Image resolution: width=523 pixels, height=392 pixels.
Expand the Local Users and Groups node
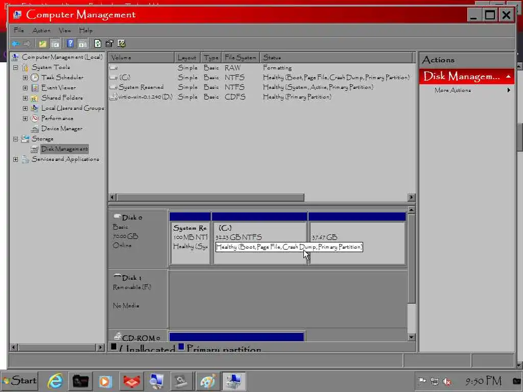26,108
